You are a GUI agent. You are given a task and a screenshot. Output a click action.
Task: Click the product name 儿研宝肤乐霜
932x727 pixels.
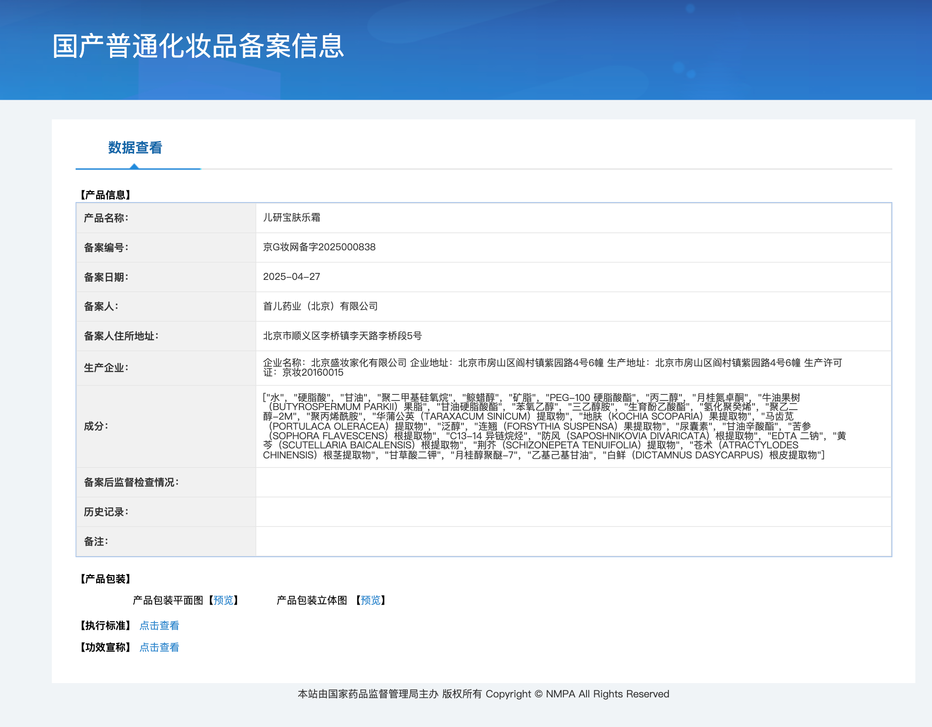(x=292, y=218)
